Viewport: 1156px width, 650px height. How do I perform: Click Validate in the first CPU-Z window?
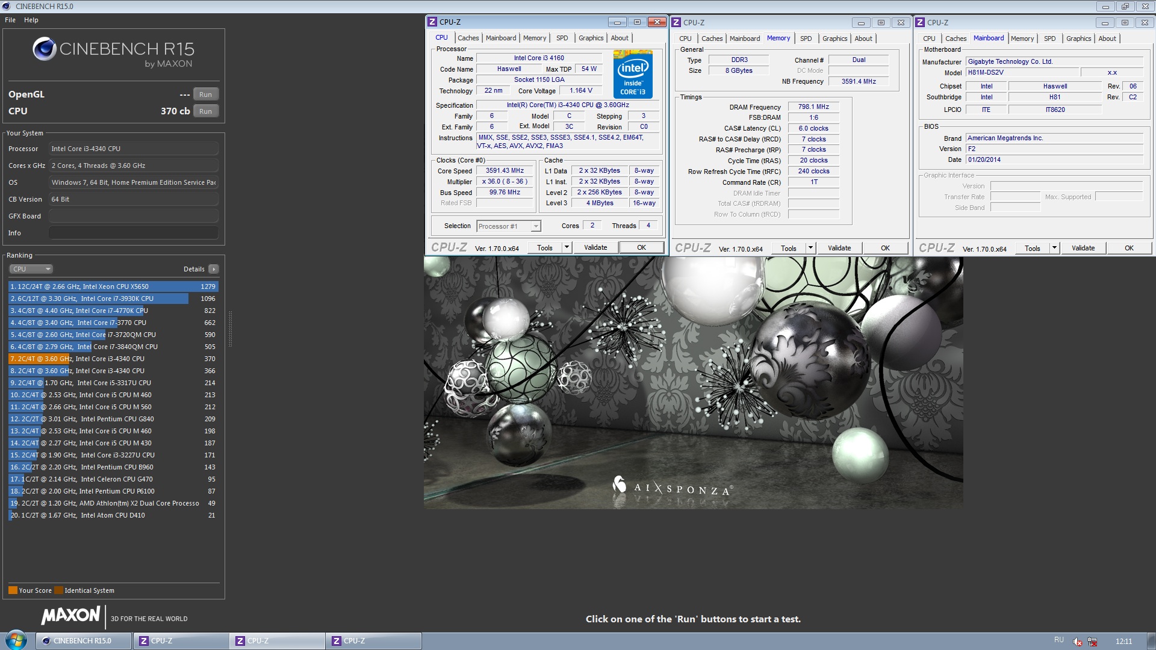pyautogui.click(x=595, y=247)
